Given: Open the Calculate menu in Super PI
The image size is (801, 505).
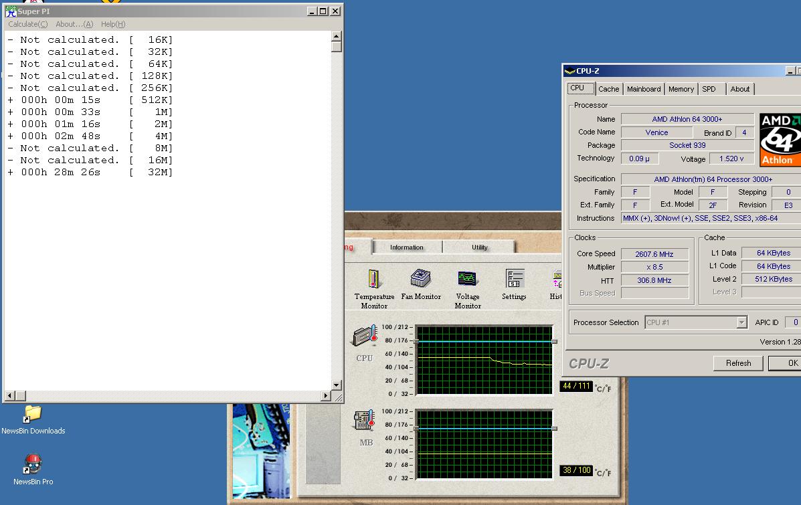Looking at the screenshot, I should point(27,24).
